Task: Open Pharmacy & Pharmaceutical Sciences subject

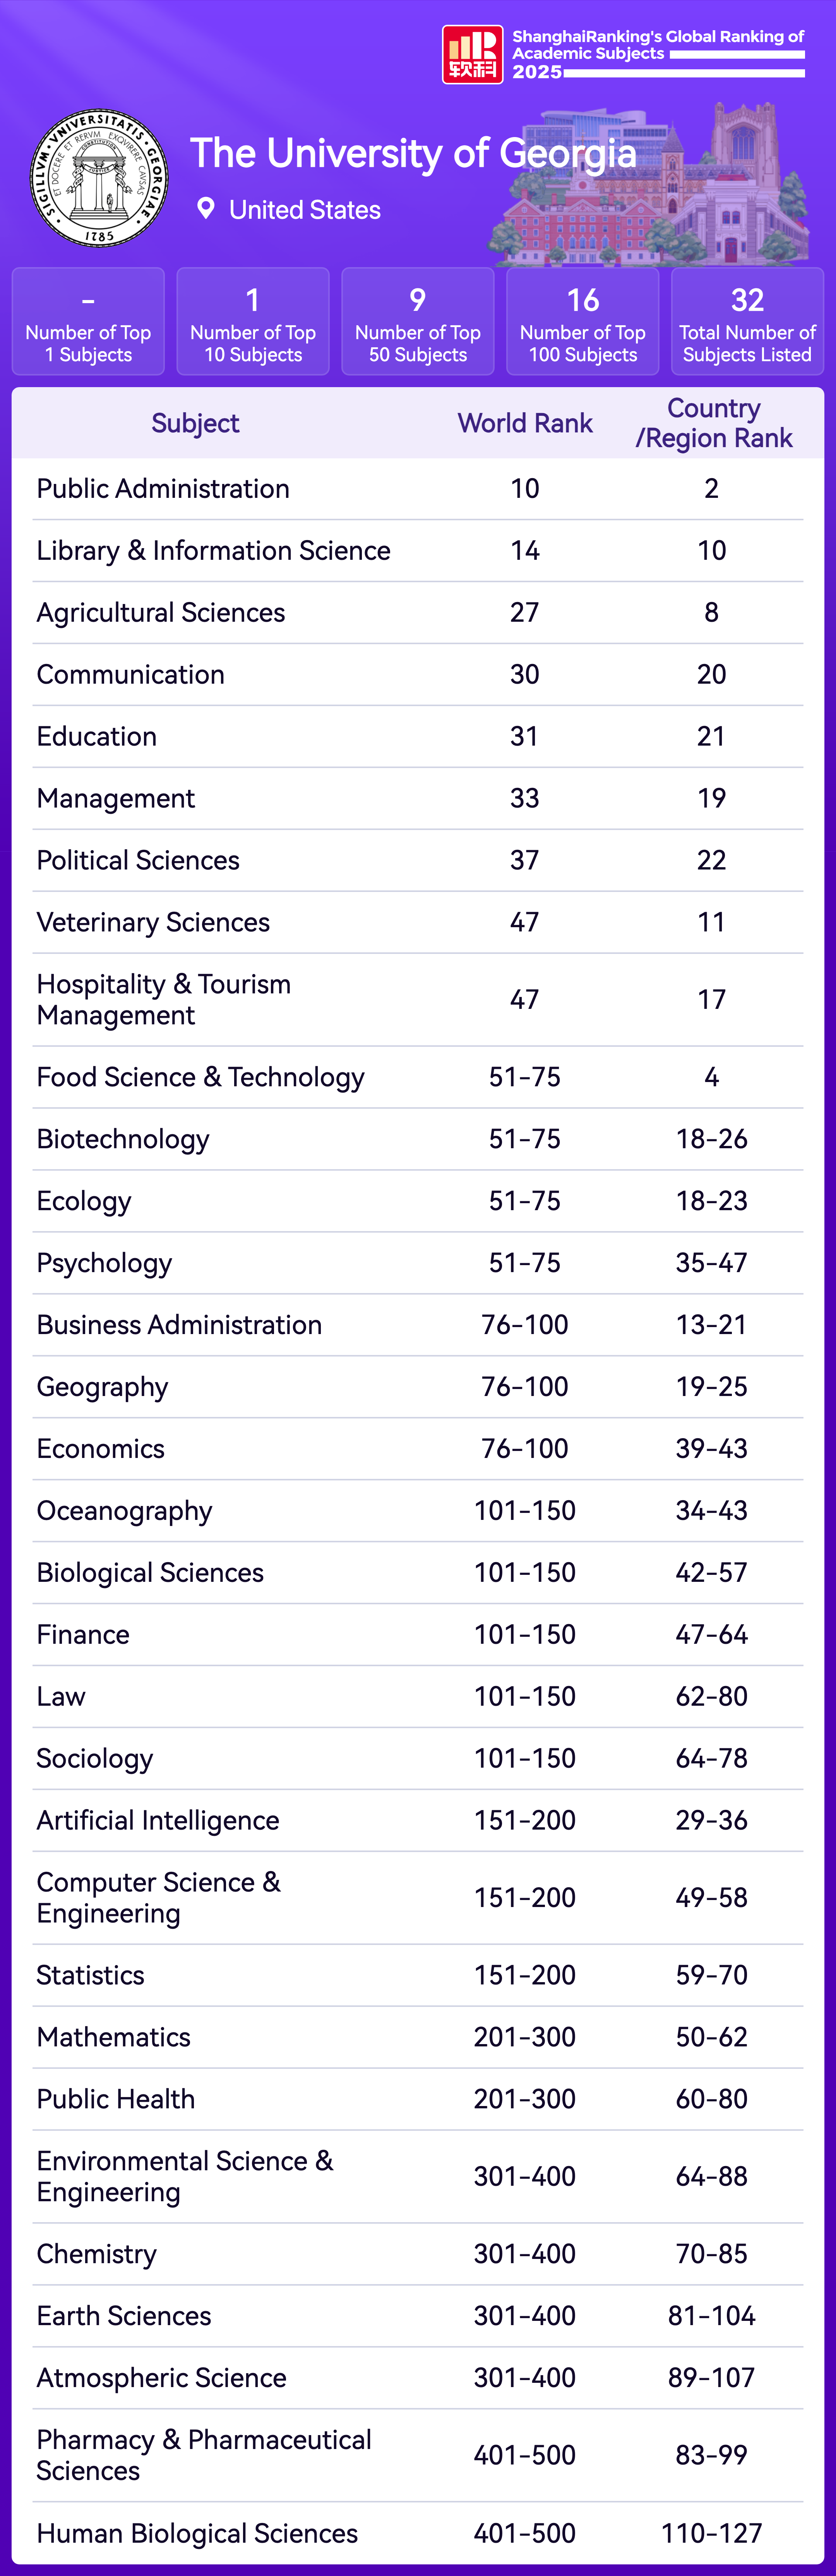Action: coord(204,2455)
